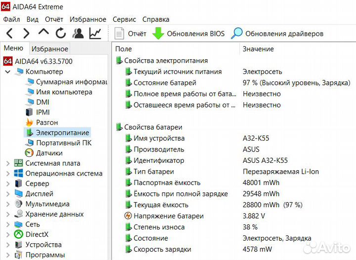
Task: Expand the Сеть tree node
Action: pos(8,224)
